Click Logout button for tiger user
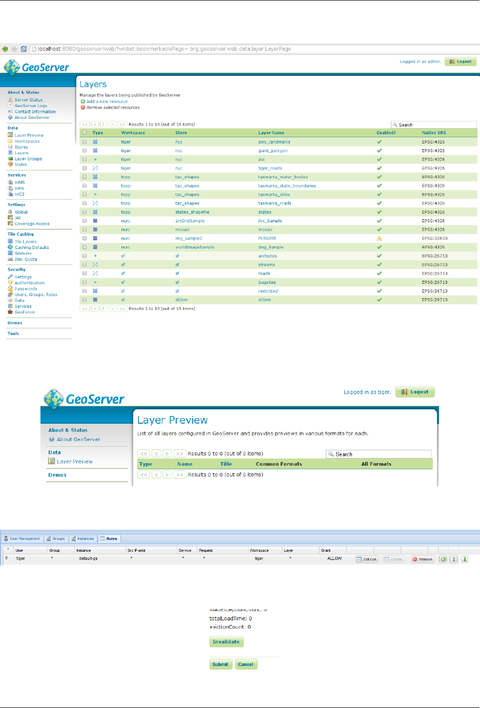480x708 pixels. [x=415, y=392]
